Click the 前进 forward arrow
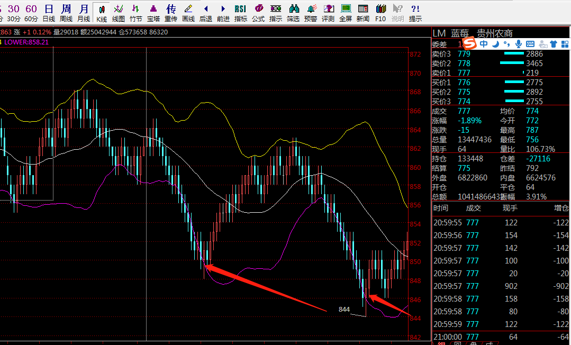571x345 pixels. coord(223,13)
